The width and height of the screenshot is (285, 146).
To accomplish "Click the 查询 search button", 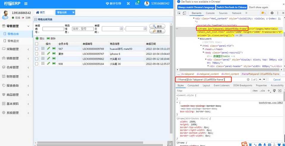I will tap(157, 27).
